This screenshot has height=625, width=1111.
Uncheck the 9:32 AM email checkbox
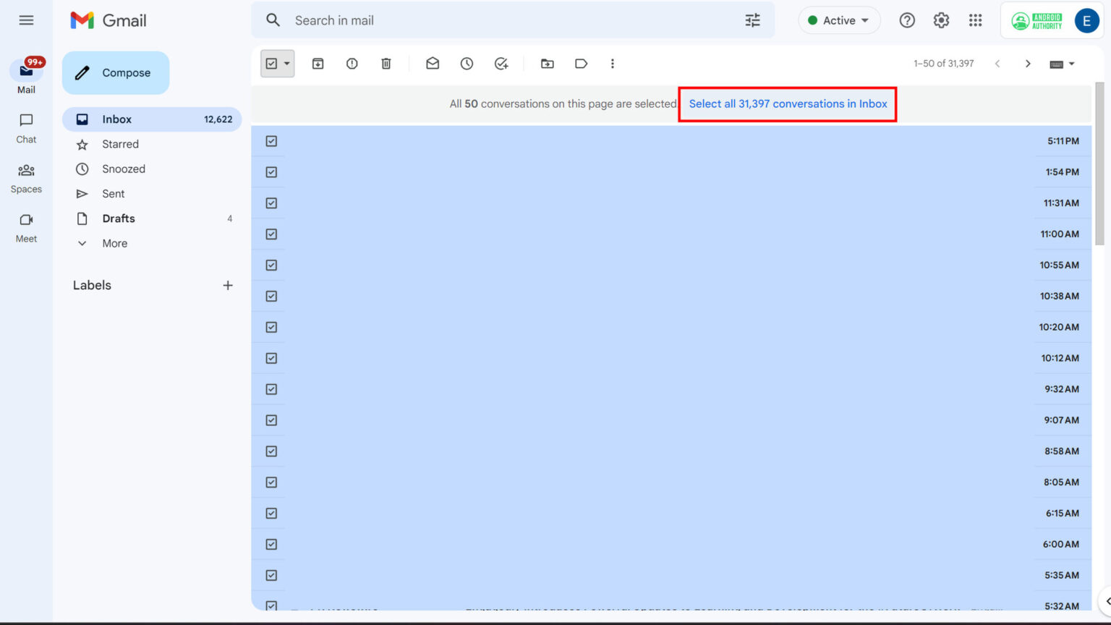[x=271, y=389]
